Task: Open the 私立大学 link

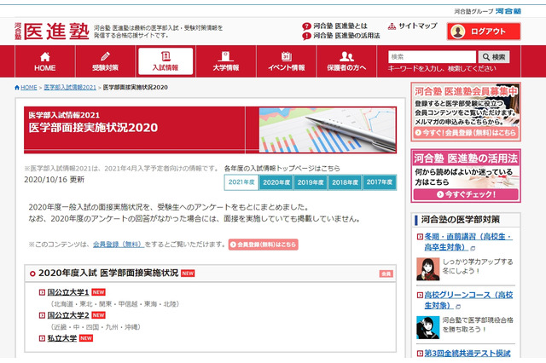Action: point(62,338)
